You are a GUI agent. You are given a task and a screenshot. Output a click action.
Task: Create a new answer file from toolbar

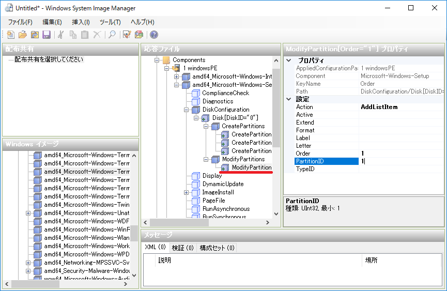pyautogui.click(x=10, y=35)
